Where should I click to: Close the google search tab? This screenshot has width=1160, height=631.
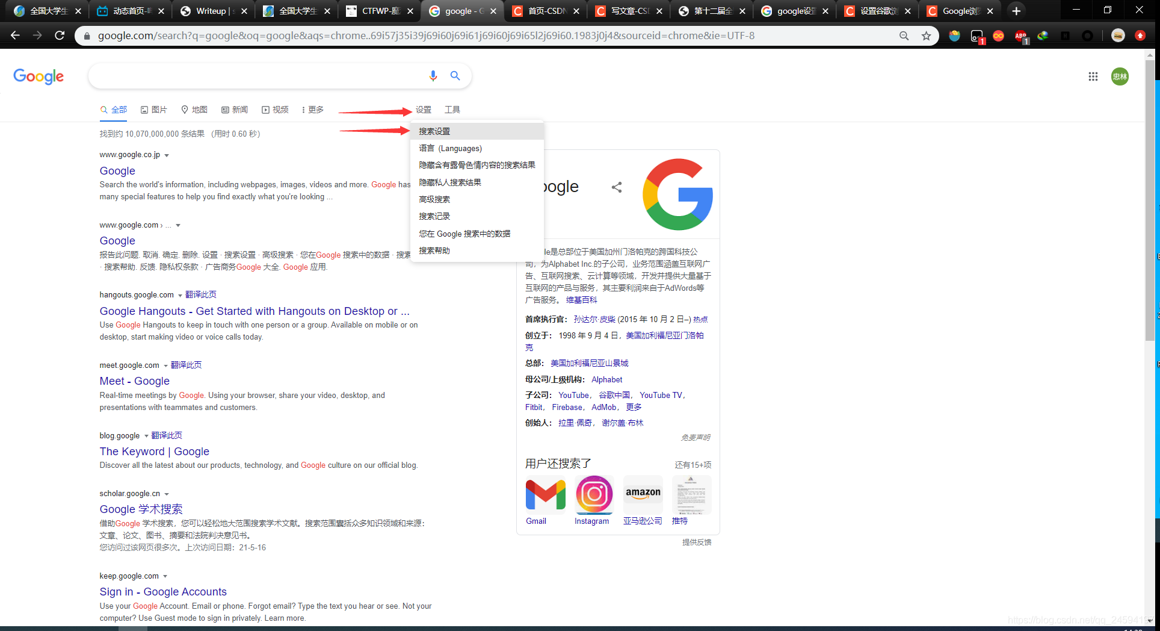click(x=493, y=11)
